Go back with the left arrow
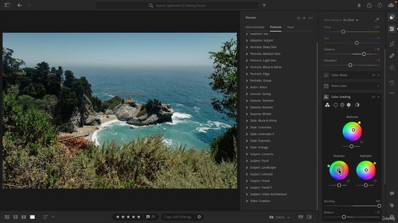 point(19,6)
